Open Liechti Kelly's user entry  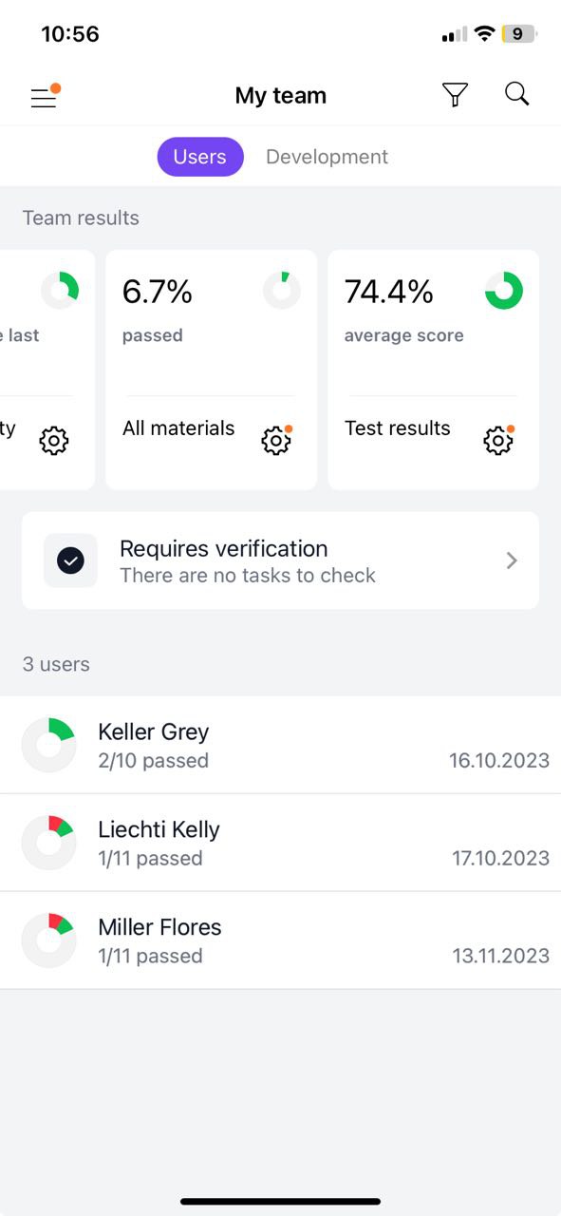click(x=281, y=843)
